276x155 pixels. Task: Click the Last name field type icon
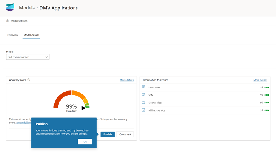coord(144,87)
